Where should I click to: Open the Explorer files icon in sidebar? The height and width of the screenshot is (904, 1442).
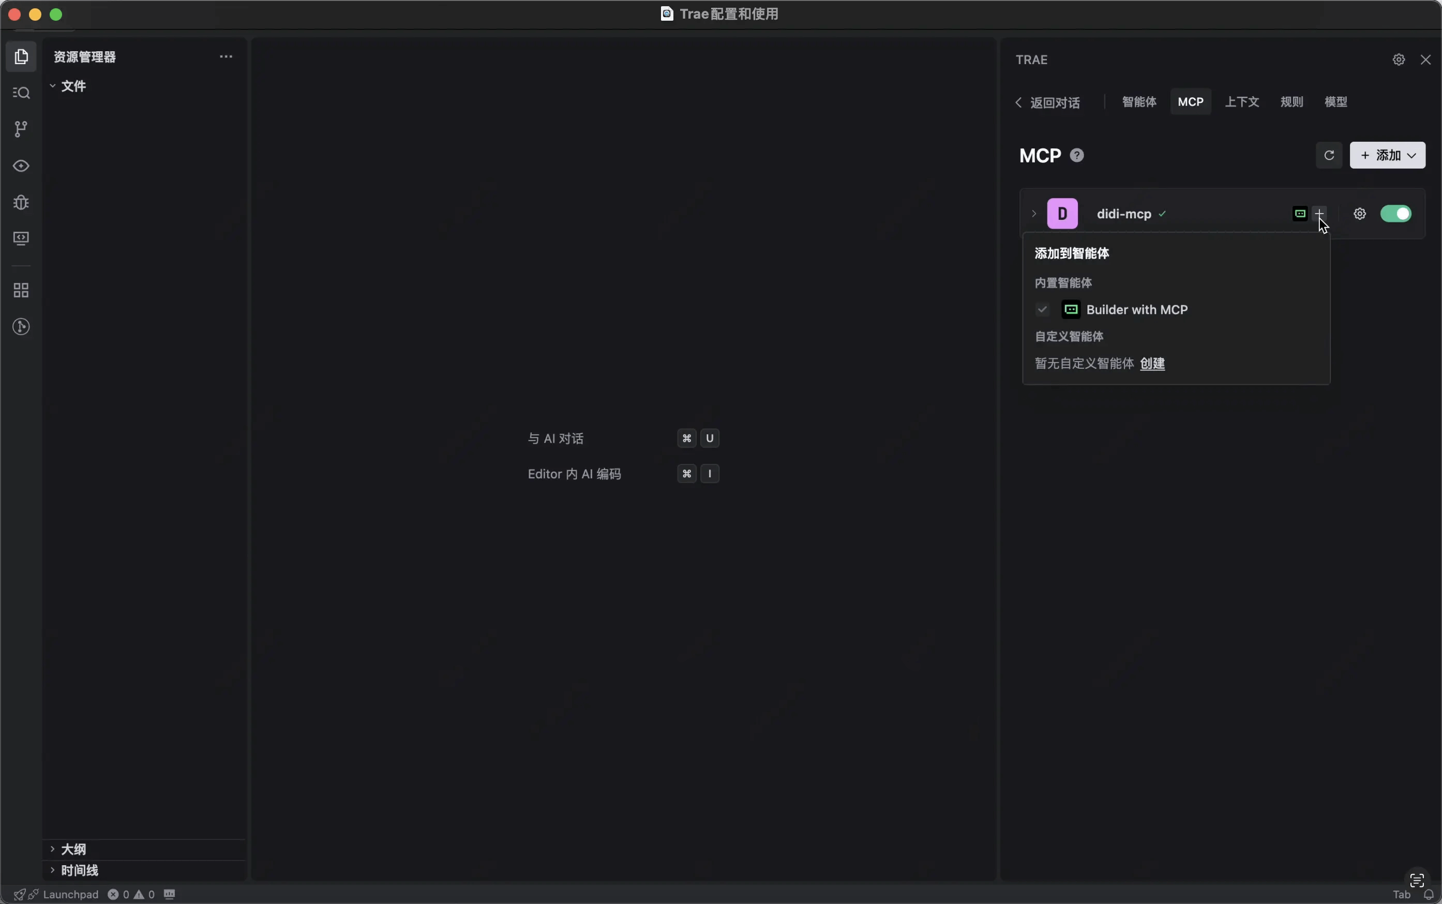pyautogui.click(x=21, y=57)
